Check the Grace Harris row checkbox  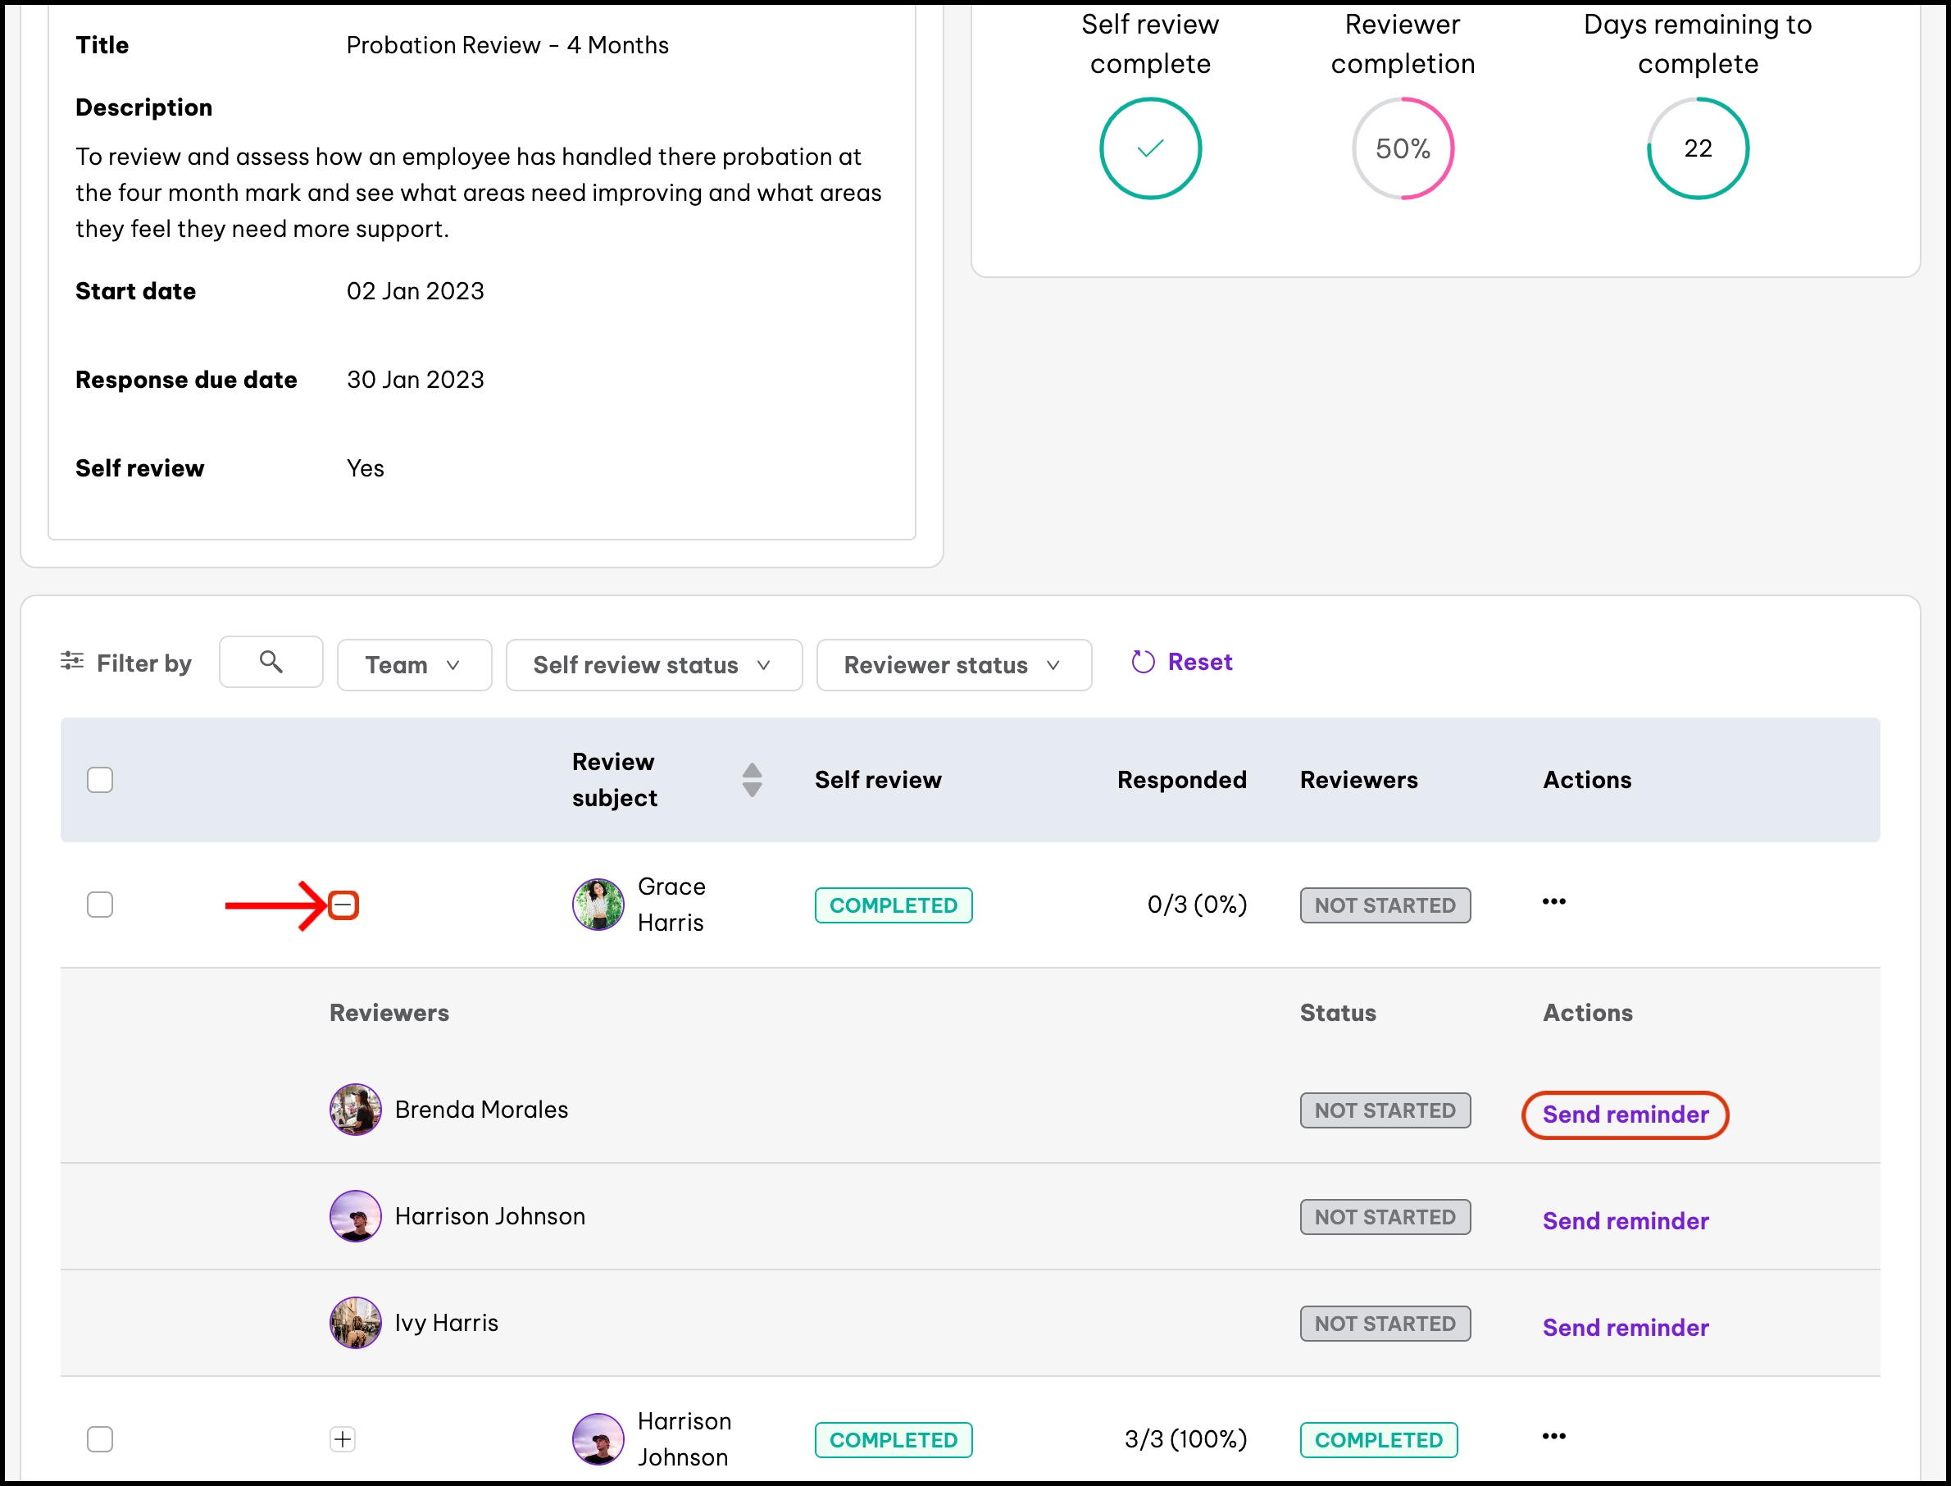point(100,904)
